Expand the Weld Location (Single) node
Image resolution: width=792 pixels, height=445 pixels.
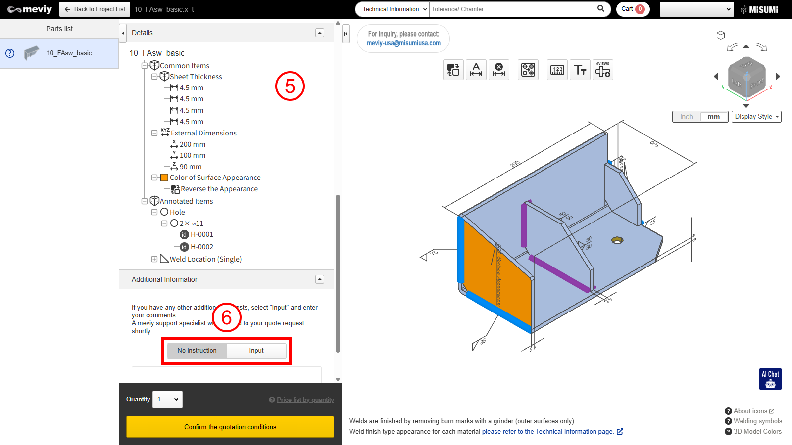[x=154, y=259]
